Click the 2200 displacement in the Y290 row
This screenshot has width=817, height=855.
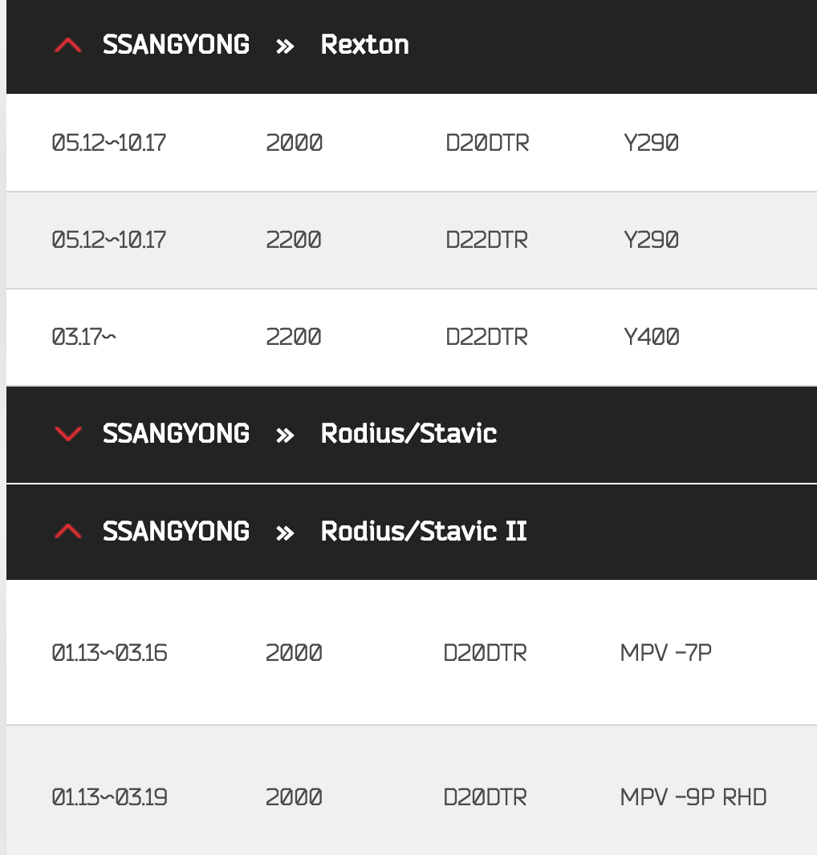click(x=294, y=240)
